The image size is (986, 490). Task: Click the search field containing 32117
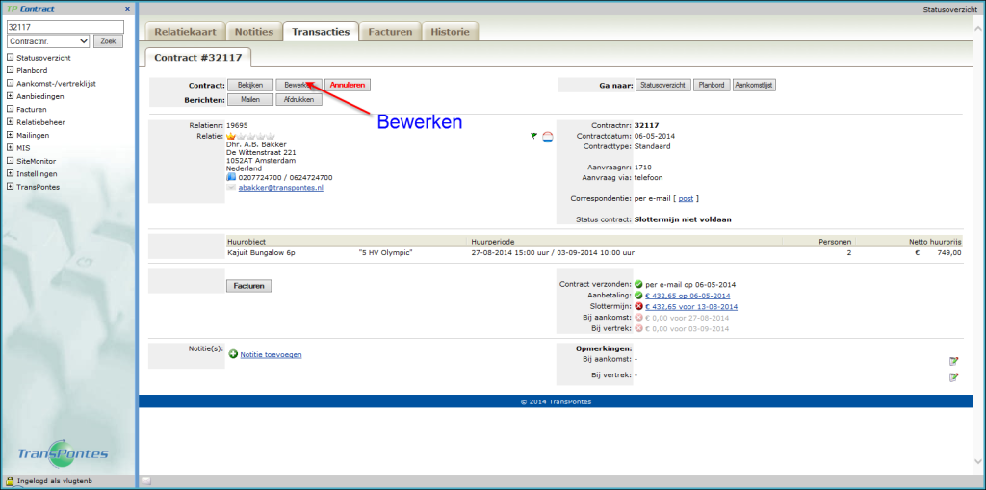coord(65,27)
